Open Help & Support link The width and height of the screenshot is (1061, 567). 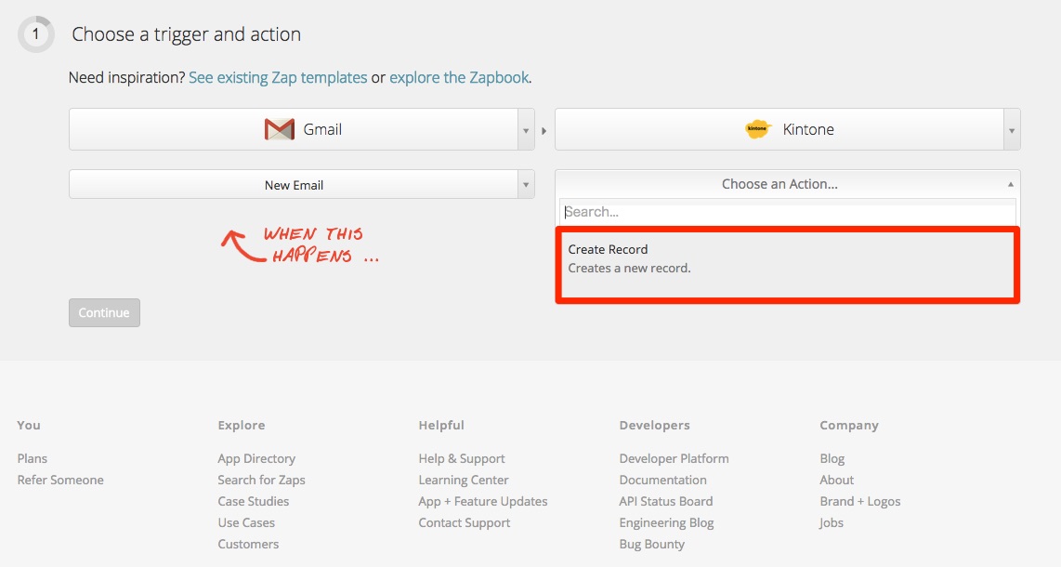click(462, 458)
